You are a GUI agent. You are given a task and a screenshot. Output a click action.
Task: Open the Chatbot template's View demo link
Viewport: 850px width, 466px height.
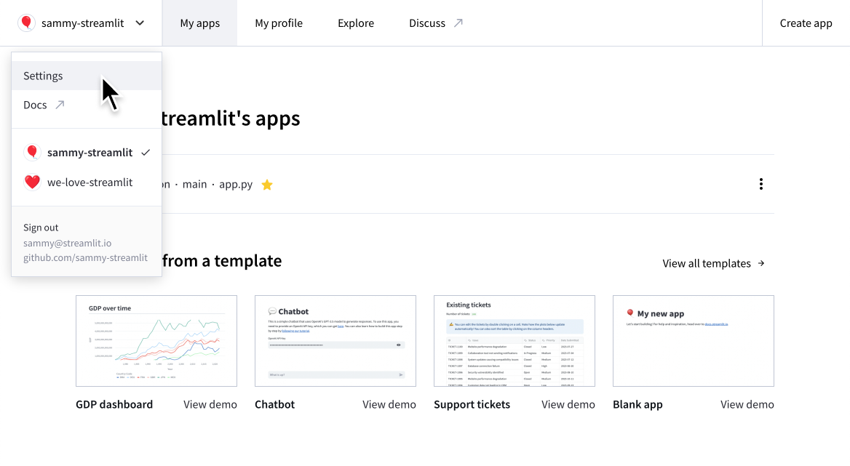point(389,404)
